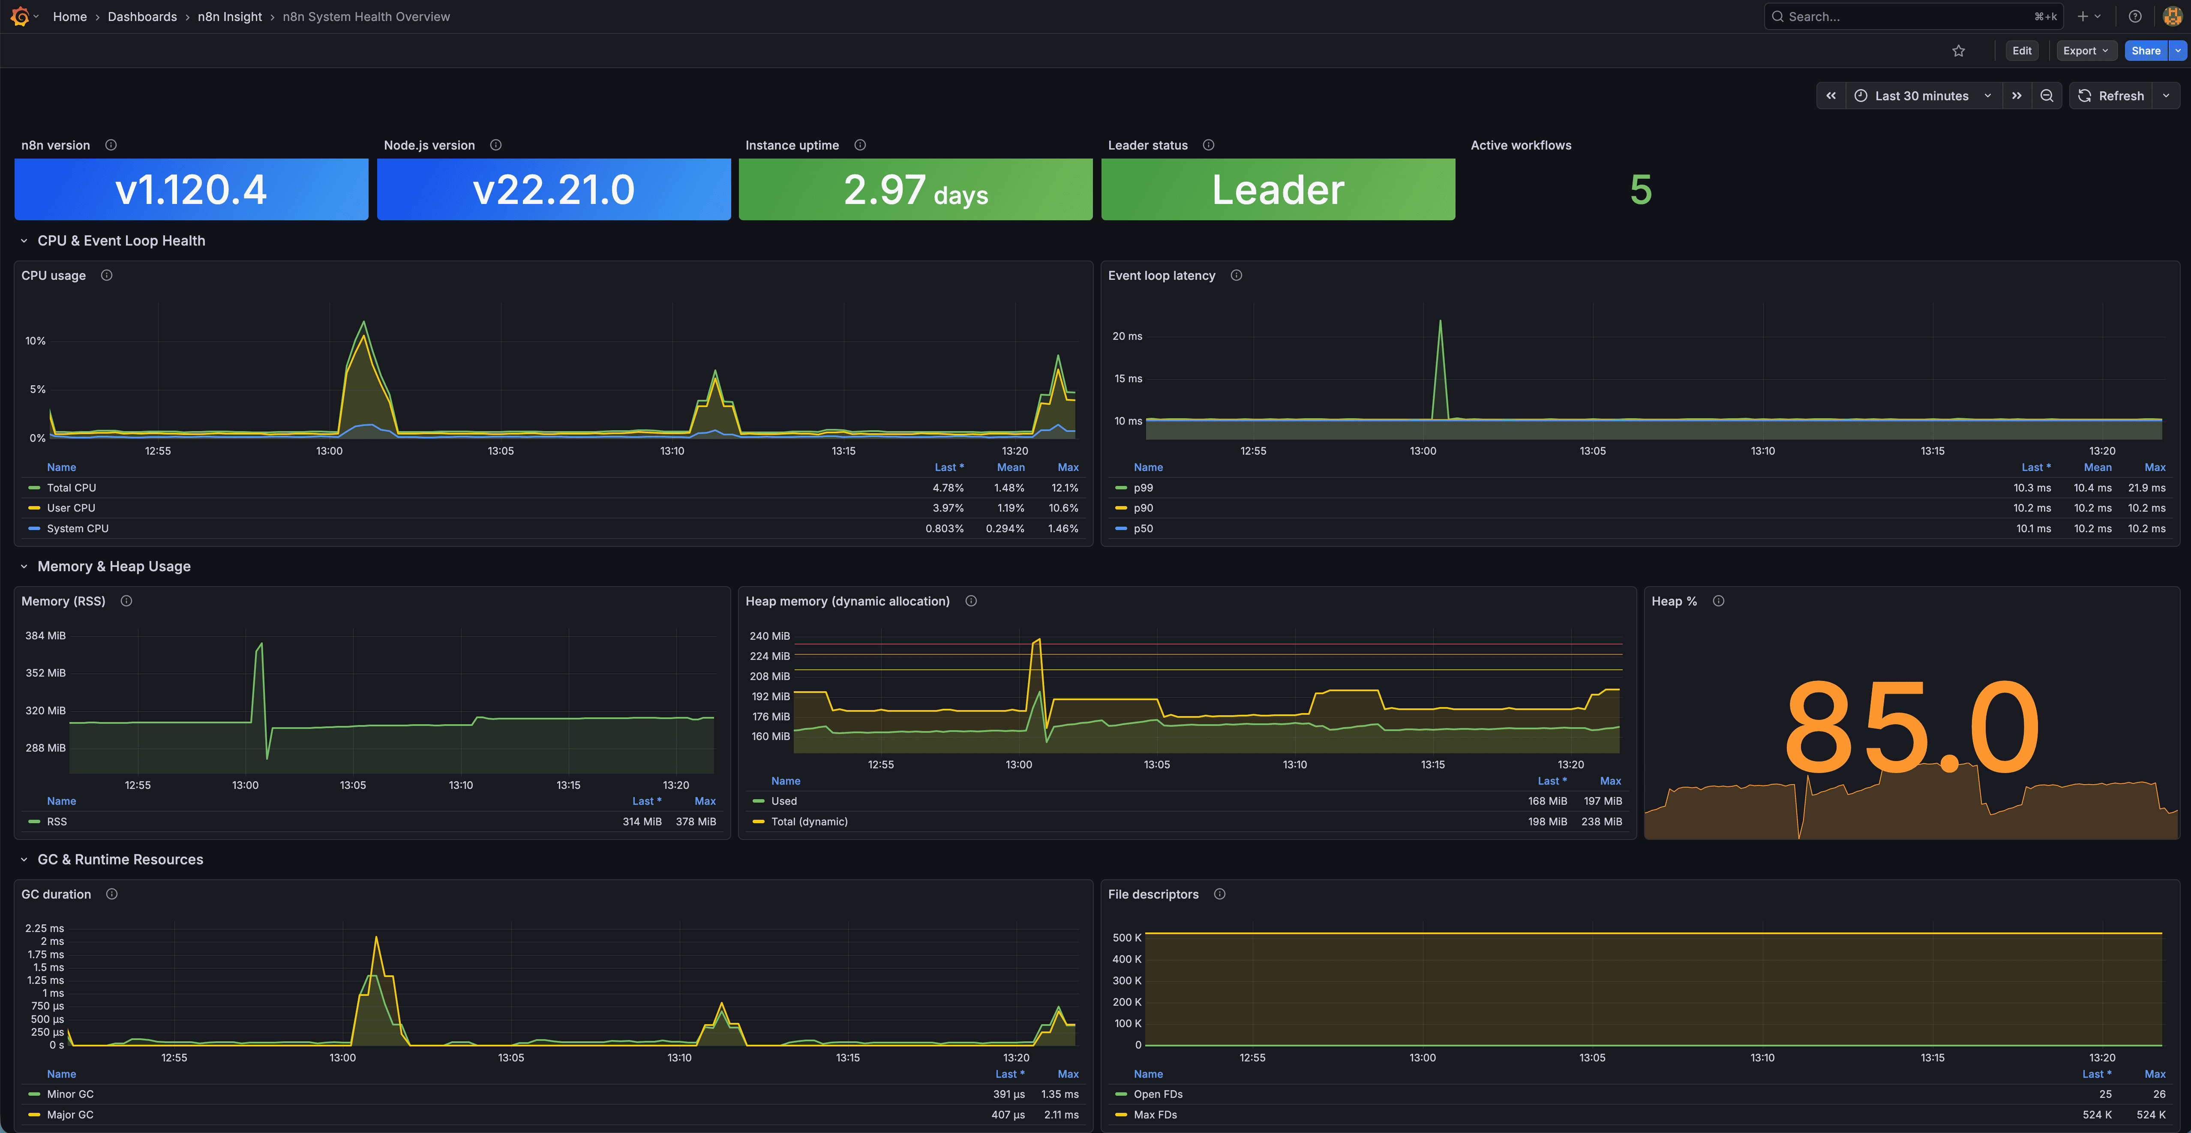The width and height of the screenshot is (2191, 1133).
Task: Shift time range backward with double arrow
Action: (1831, 96)
